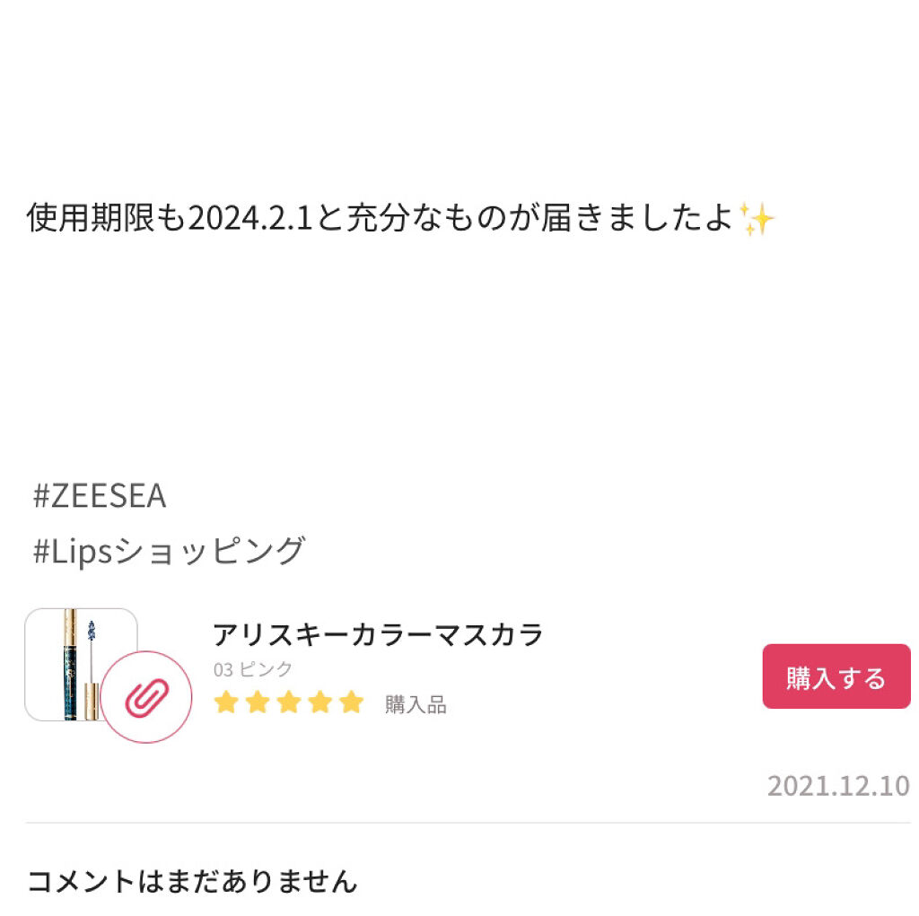Screen dimensions: 919x916
Task: Expand the コメントはまだありません comment section
Action: pos(192,882)
